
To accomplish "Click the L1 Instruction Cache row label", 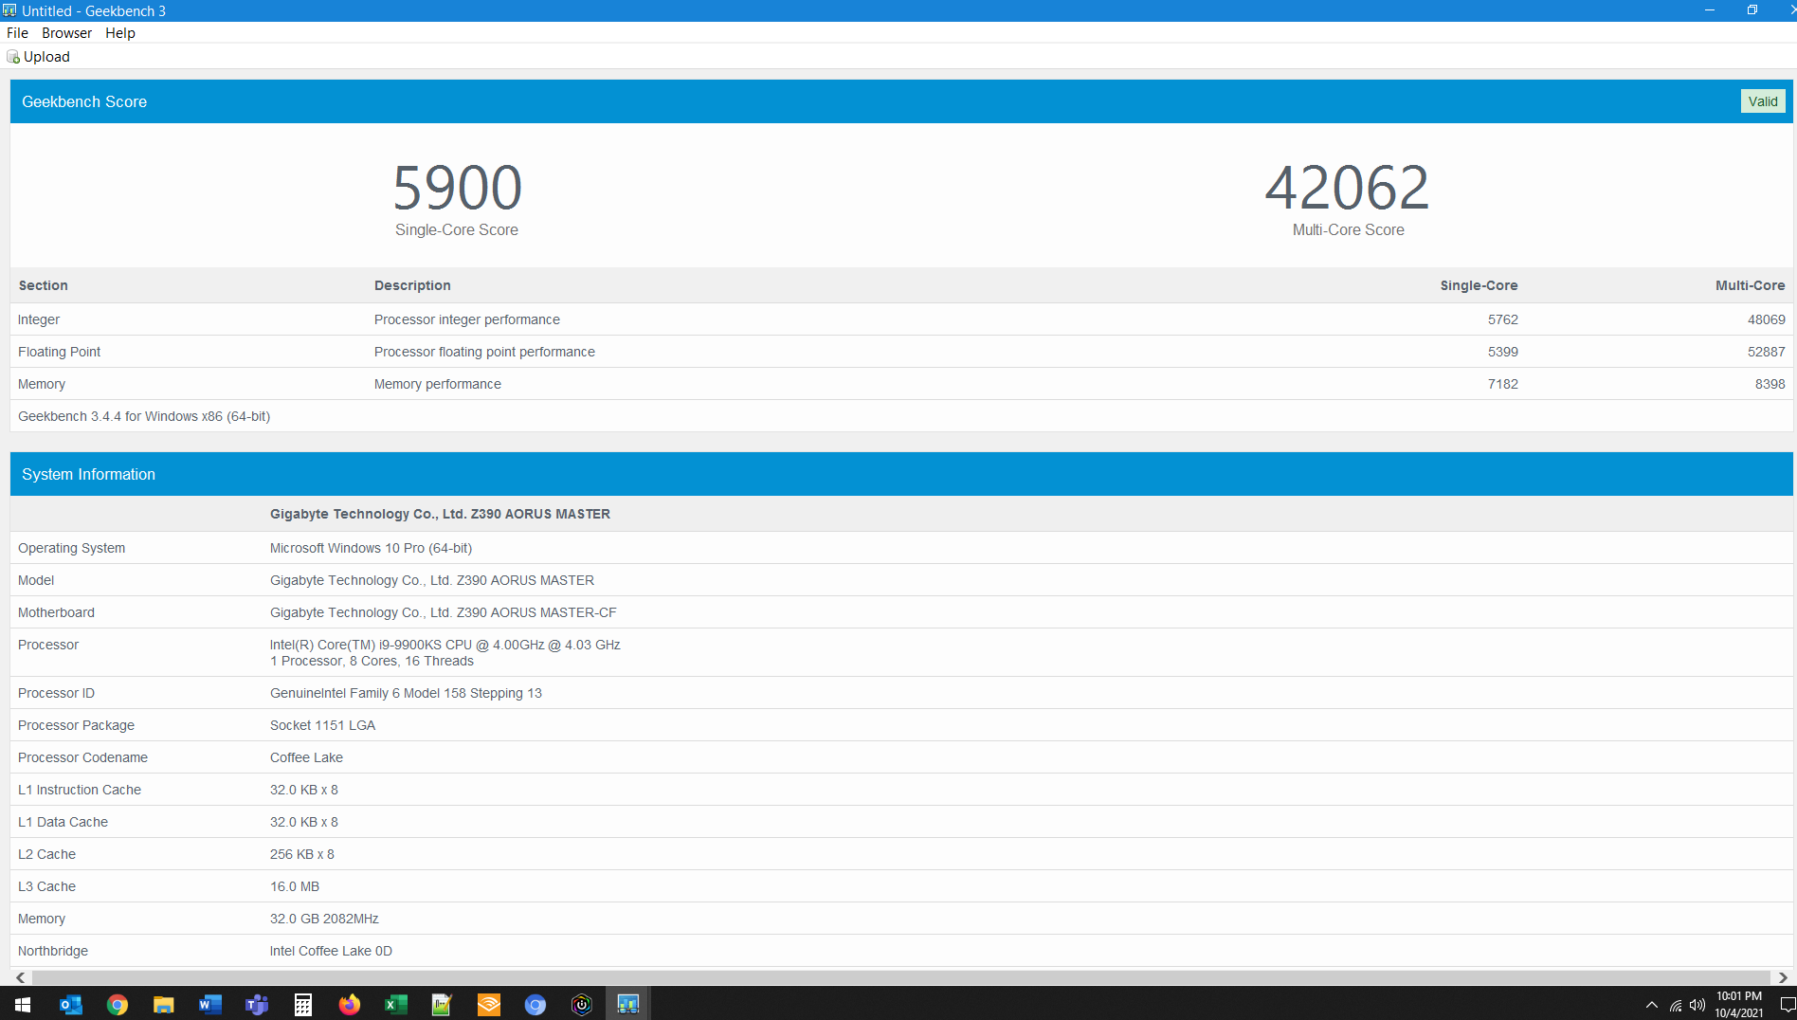I will click(80, 790).
